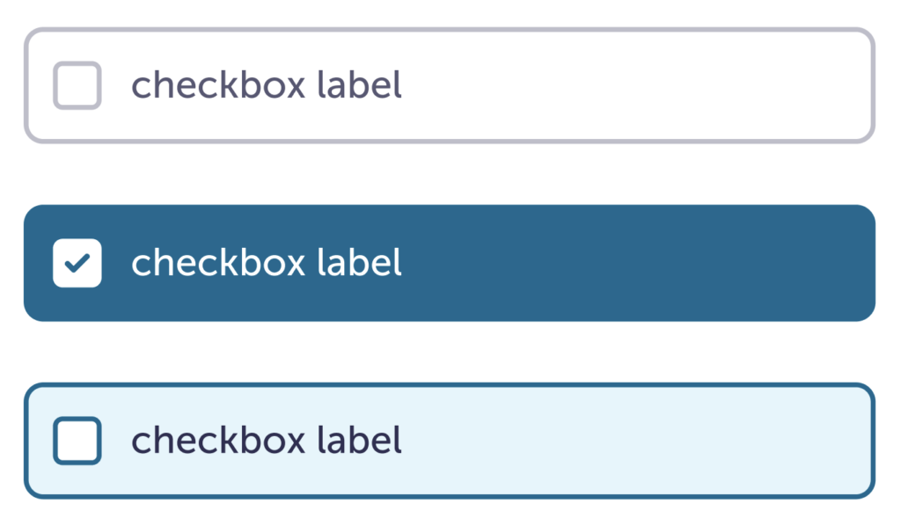Check the checkbox in the light blue row

(77, 441)
